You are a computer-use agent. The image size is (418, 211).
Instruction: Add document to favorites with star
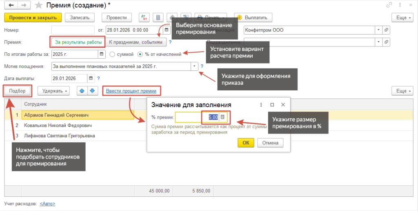(x=39, y=5)
